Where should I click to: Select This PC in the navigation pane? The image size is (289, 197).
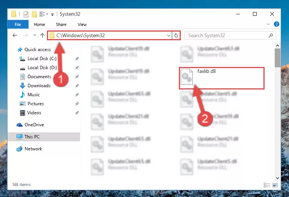tap(44, 137)
